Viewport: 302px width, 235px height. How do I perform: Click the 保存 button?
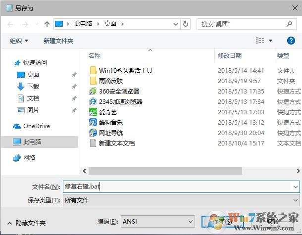coord(223,222)
